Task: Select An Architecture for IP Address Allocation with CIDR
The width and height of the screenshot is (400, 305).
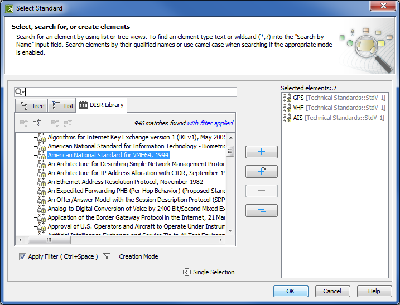Action: pos(137,173)
